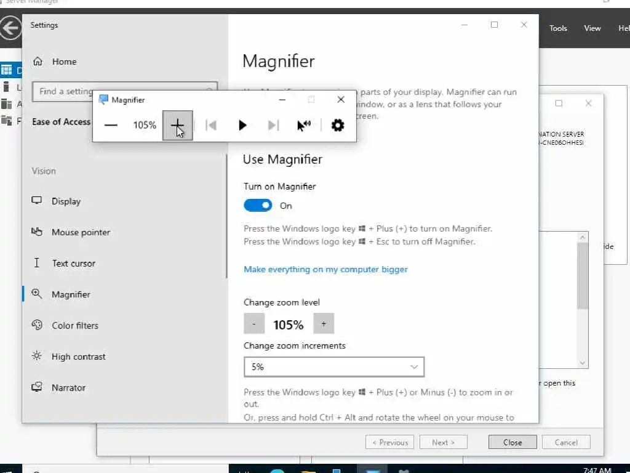630x473 pixels.
Task: Select the read from here cursor icon
Action: coord(304,126)
